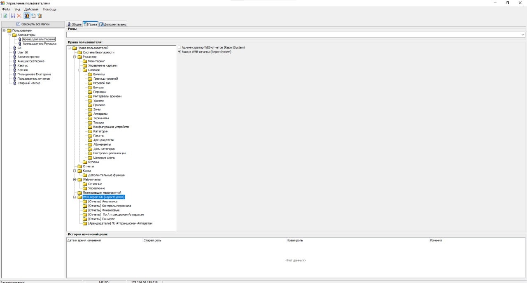Screen dimensions: 527x283
Task: Open the Помощь menu
Action: point(50,9)
